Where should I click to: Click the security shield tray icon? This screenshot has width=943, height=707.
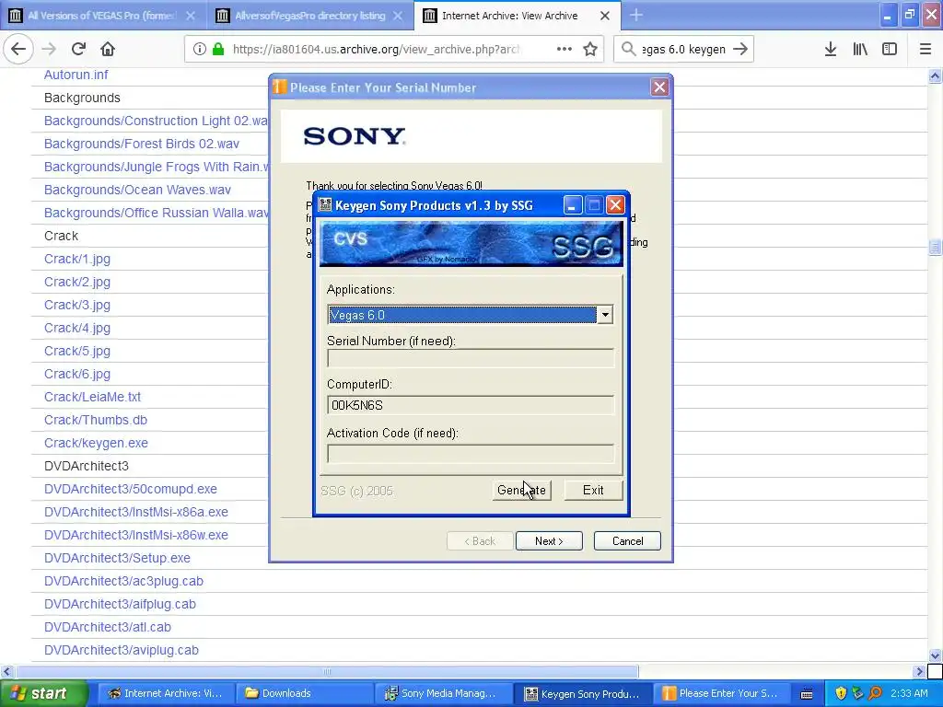pyautogui.click(x=840, y=693)
